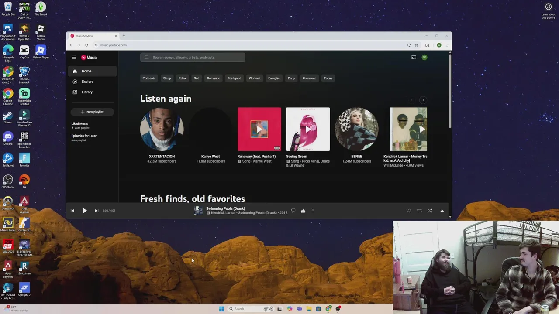The width and height of the screenshot is (559, 314).
Task: Open a new Chrome tab
Action: pyautogui.click(x=124, y=36)
